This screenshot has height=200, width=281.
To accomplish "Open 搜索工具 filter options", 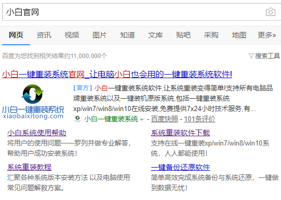I will [x=267, y=56].
